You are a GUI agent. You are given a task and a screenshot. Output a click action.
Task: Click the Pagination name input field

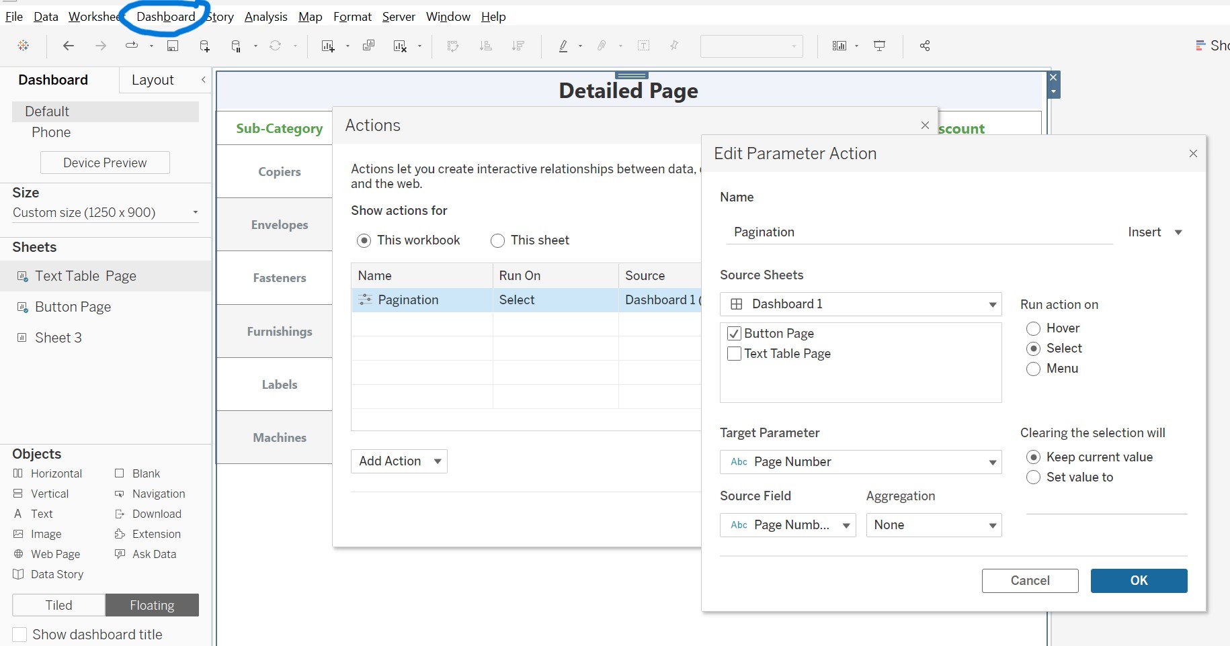point(918,232)
